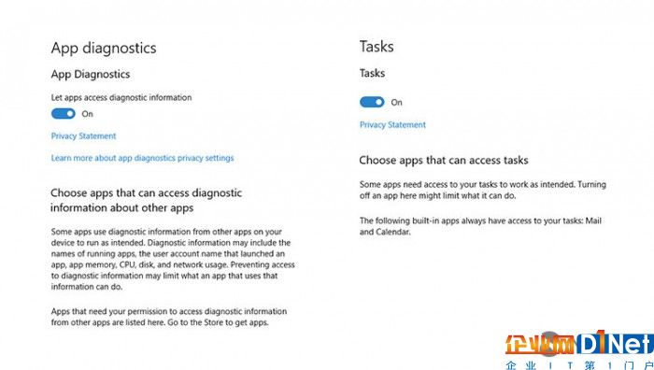Select the large App diagnostics page title
This screenshot has width=654, height=370.
(104, 48)
